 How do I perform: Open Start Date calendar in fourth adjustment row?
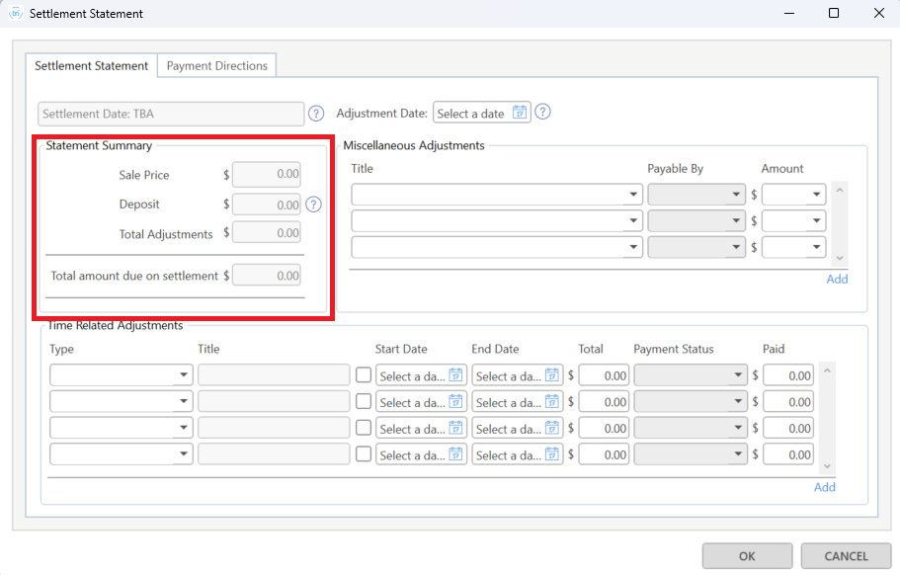(x=455, y=454)
